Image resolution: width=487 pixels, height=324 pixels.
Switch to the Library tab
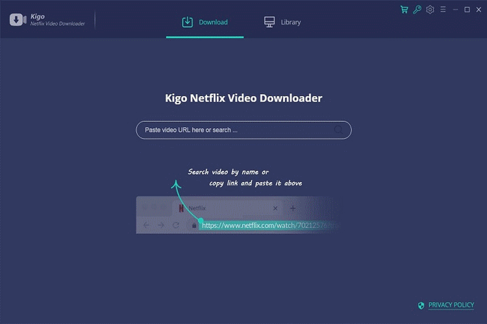(282, 22)
